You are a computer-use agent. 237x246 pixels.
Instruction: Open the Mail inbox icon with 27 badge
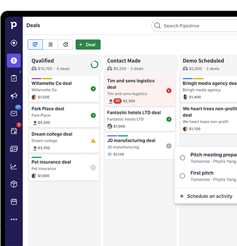pyautogui.click(x=14, y=113)
